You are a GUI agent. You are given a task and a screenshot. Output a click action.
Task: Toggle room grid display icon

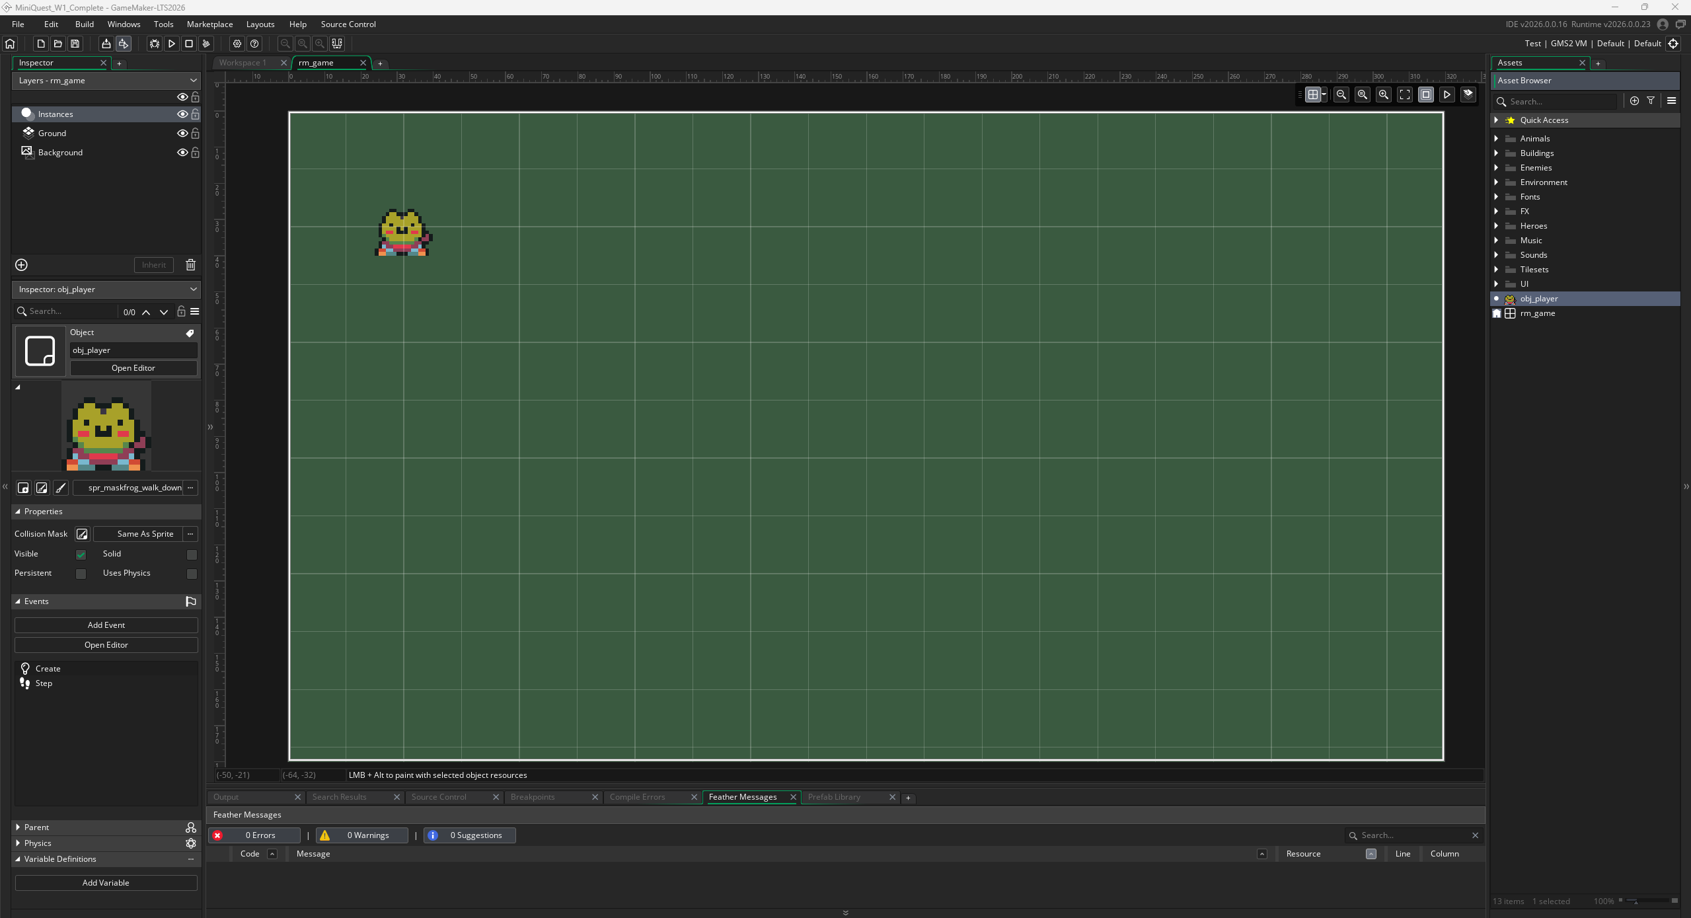pos(1313,95)
